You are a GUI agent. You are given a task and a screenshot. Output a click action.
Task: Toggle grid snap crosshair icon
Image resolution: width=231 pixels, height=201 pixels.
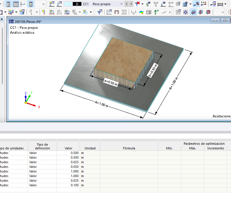185,12
